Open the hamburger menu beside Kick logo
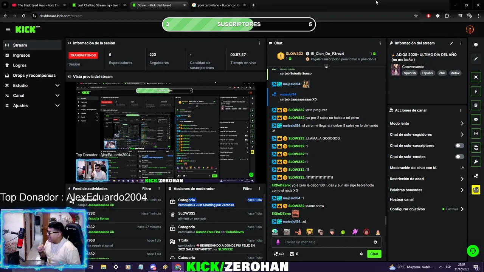The image size is (484, 272). point(8,29)
